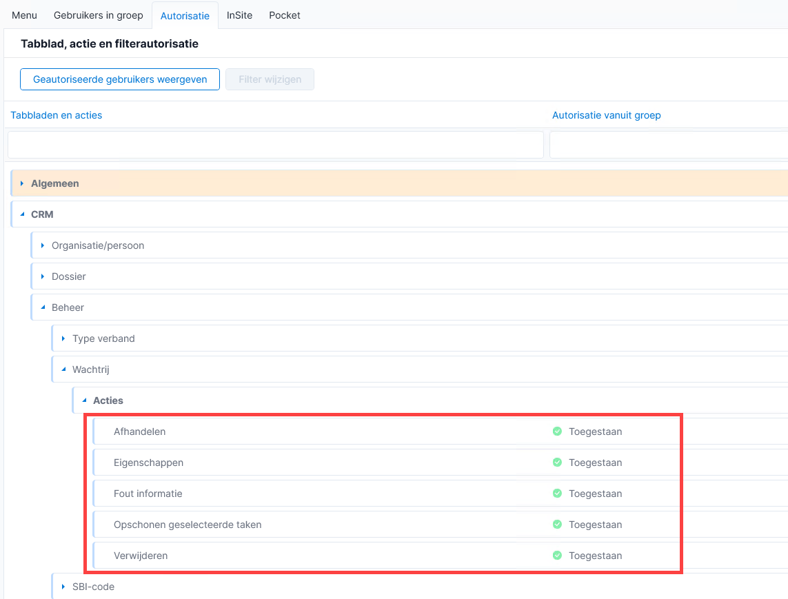The width and height of the screenshot is (788, 599).
Task: Collapse the Acties group arrow
Action: (84, 400)
